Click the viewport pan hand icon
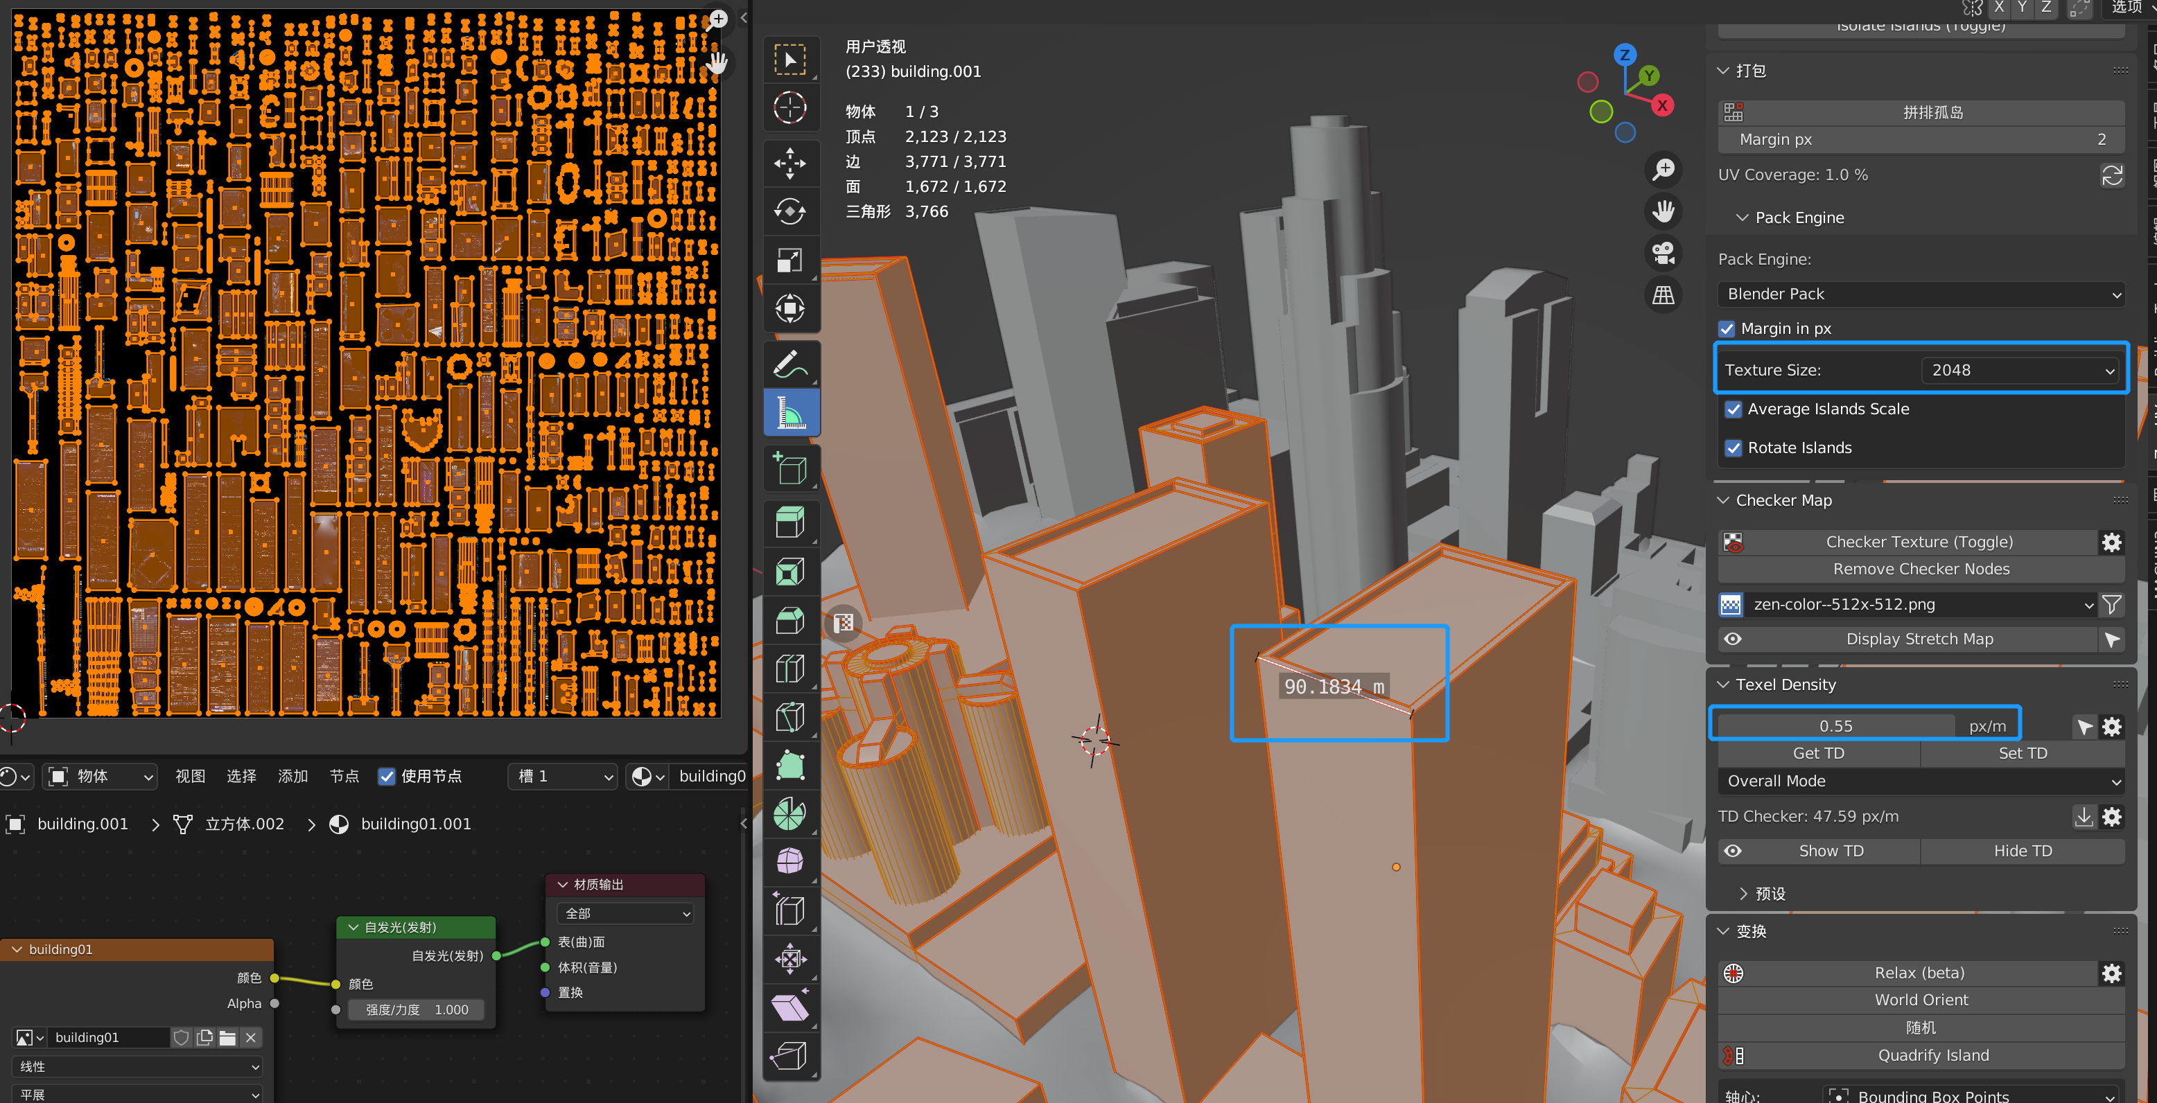The height and width of the screenshot is (1103, 2157). point(1663,210)
